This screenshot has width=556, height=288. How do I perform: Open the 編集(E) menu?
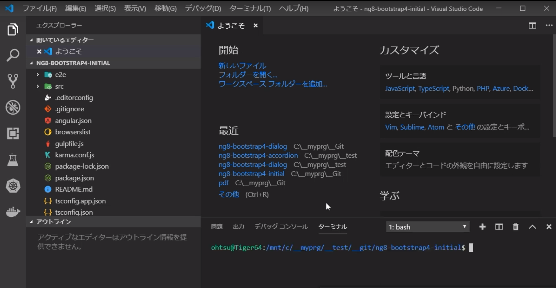pos(76,8)
